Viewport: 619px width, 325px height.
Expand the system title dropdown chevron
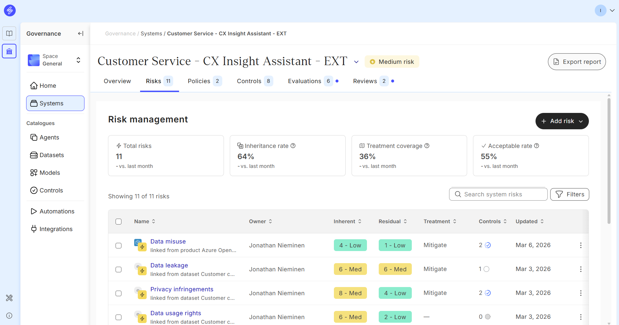coord(356,62)
